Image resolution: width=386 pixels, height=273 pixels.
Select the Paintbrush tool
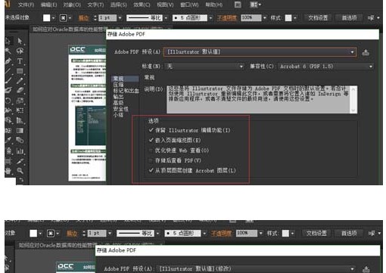click(x=8, y=81)
